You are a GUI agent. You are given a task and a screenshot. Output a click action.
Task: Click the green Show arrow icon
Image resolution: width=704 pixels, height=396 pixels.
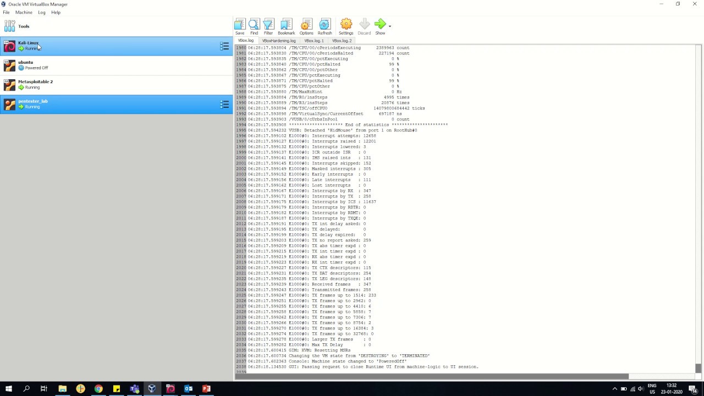[x=380, y=24]
